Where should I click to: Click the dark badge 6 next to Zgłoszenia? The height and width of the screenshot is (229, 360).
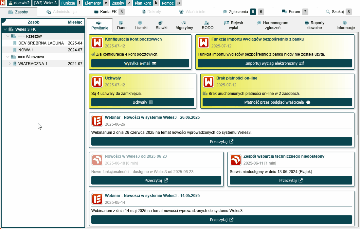point(253,12)
